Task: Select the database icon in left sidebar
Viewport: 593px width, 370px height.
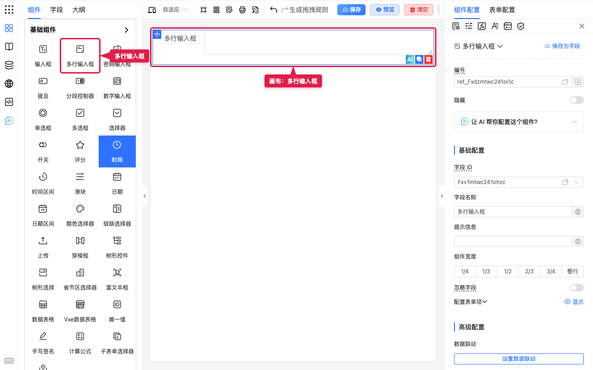Action: tap(9, 65)
